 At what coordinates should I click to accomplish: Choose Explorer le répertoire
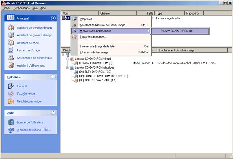click(111, 37)
